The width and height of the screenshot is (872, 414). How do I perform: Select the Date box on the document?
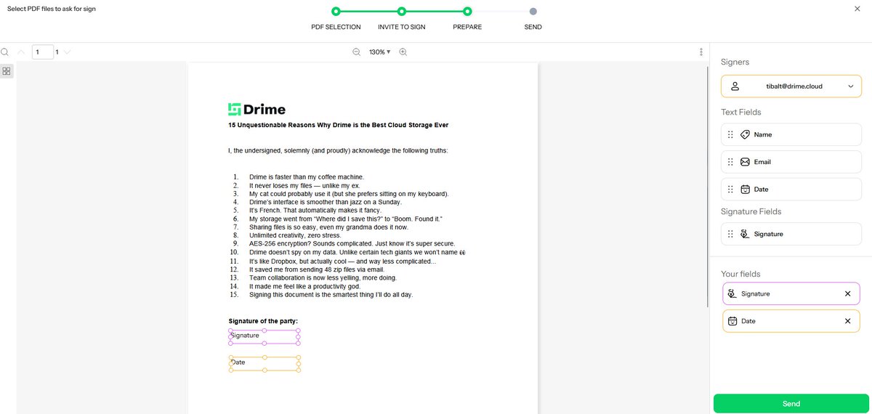point(265,364)
